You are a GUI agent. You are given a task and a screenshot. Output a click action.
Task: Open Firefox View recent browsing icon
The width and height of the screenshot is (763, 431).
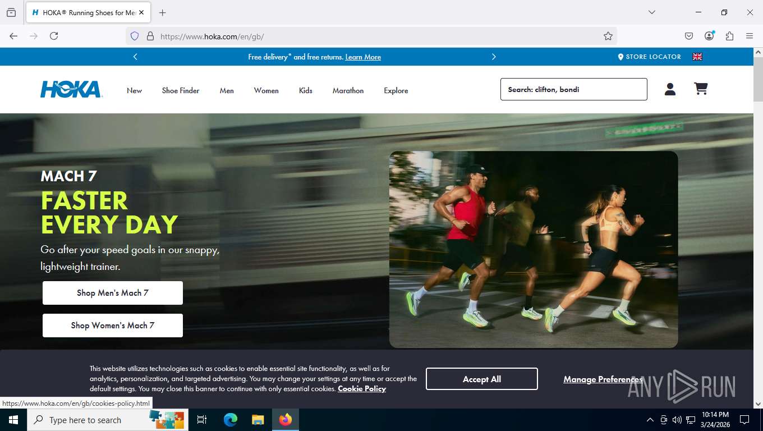[11, 12]
